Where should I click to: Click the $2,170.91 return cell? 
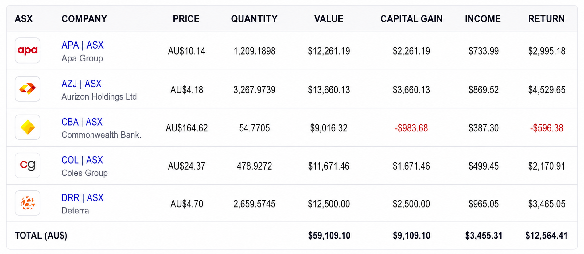[x=547, y=166]
